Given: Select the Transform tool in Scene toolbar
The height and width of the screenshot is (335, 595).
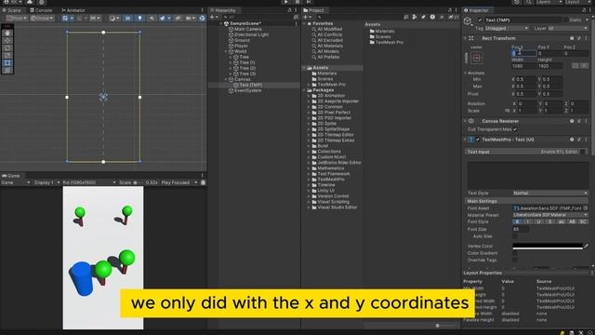Looking at the screenshot, I should click(7, 71).
